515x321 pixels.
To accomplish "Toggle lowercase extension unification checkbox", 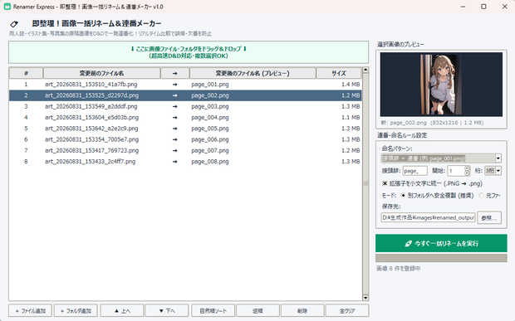I will pyautogui.click(x=385, y=183).
